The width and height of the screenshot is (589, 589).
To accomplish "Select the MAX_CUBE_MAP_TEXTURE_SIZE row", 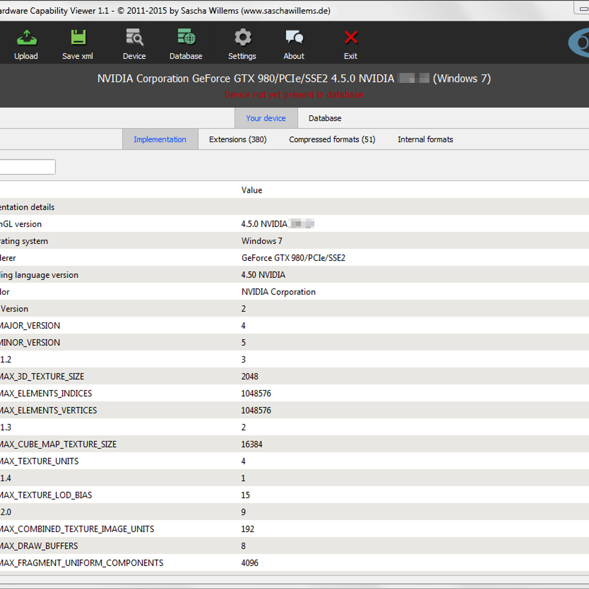I will pos(294,444).
